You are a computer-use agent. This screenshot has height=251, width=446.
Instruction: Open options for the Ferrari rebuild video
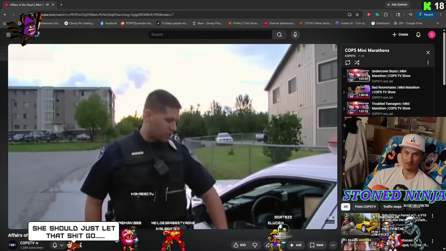point(432,216)
